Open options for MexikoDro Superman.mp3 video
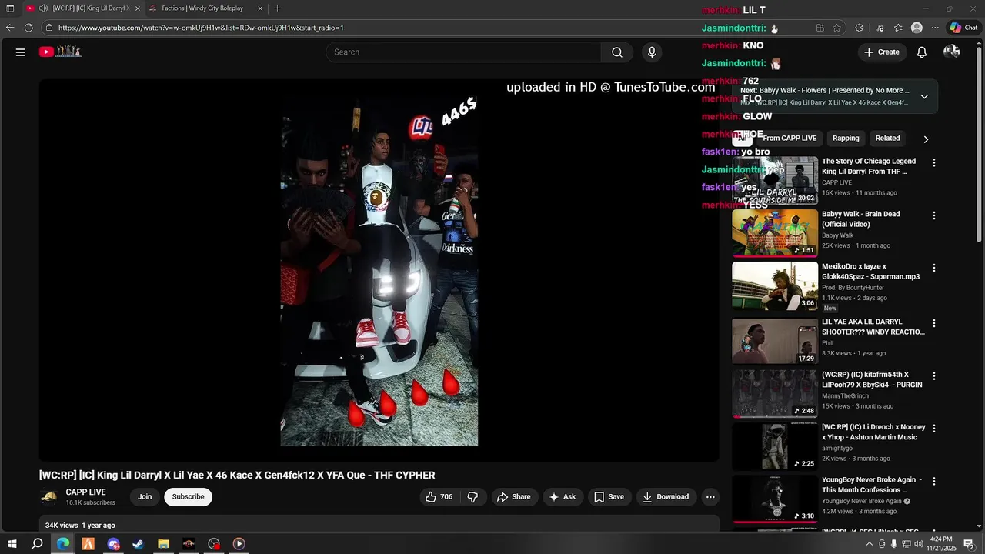The width and height of the screenshot is (985, 554). click(x=934, y=269)
